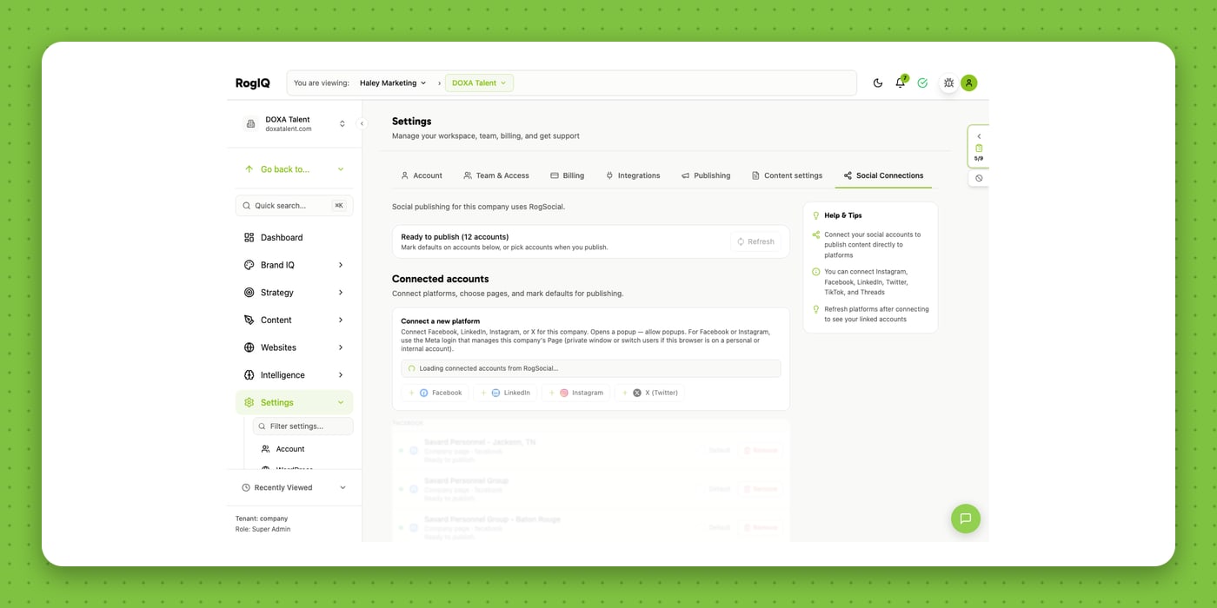The height and width of the screenshot is (608, 1217).
Task: Click the 'Connected accounts' heading
Action: point(440,279)
